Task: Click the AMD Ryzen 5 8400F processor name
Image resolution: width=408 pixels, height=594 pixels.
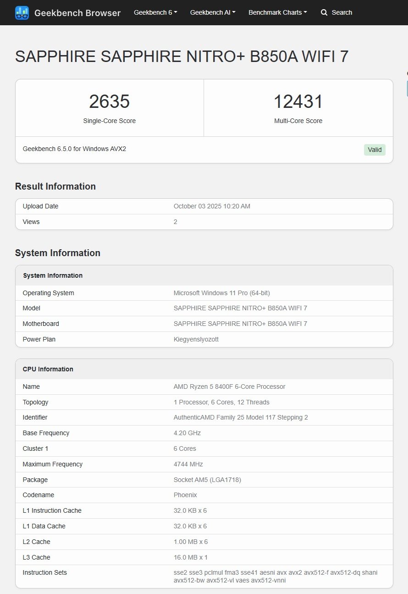Action: 229,387
